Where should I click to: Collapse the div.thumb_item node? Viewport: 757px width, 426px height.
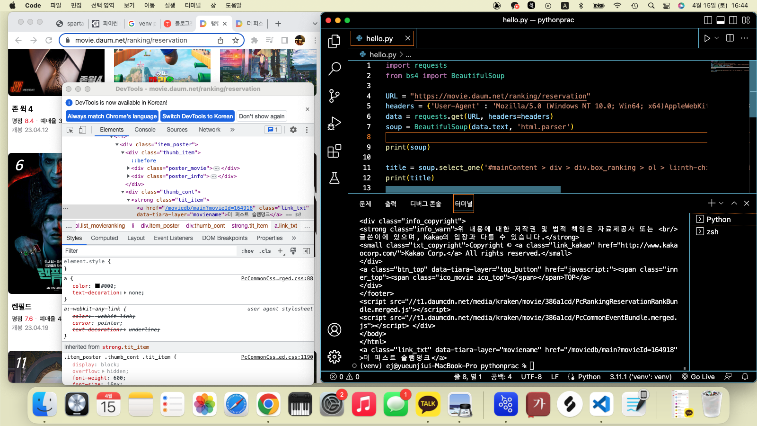click(123, 153)
